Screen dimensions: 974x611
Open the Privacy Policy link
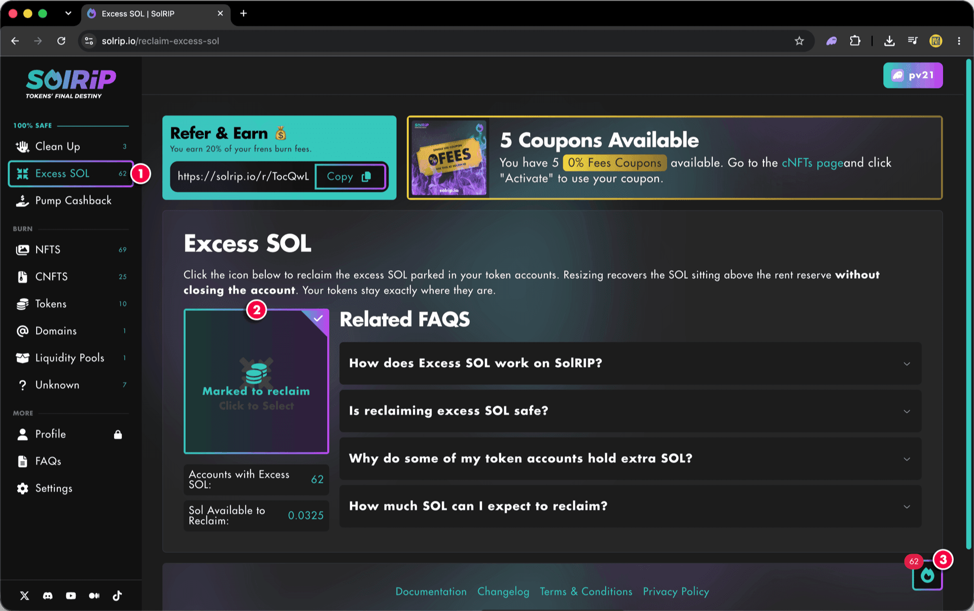click(x=676, y=592)
